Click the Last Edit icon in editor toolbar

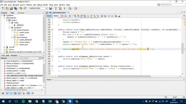point(62,16)
